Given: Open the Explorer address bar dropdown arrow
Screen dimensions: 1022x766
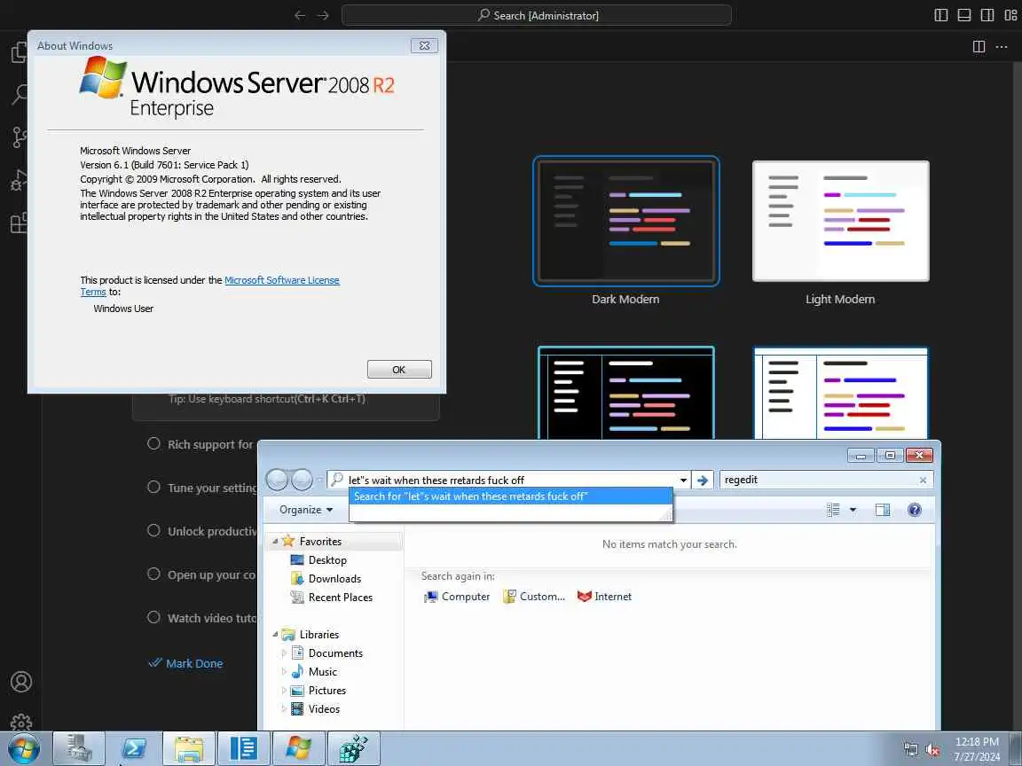Looking at the screenshot, I should coord(683,480).
